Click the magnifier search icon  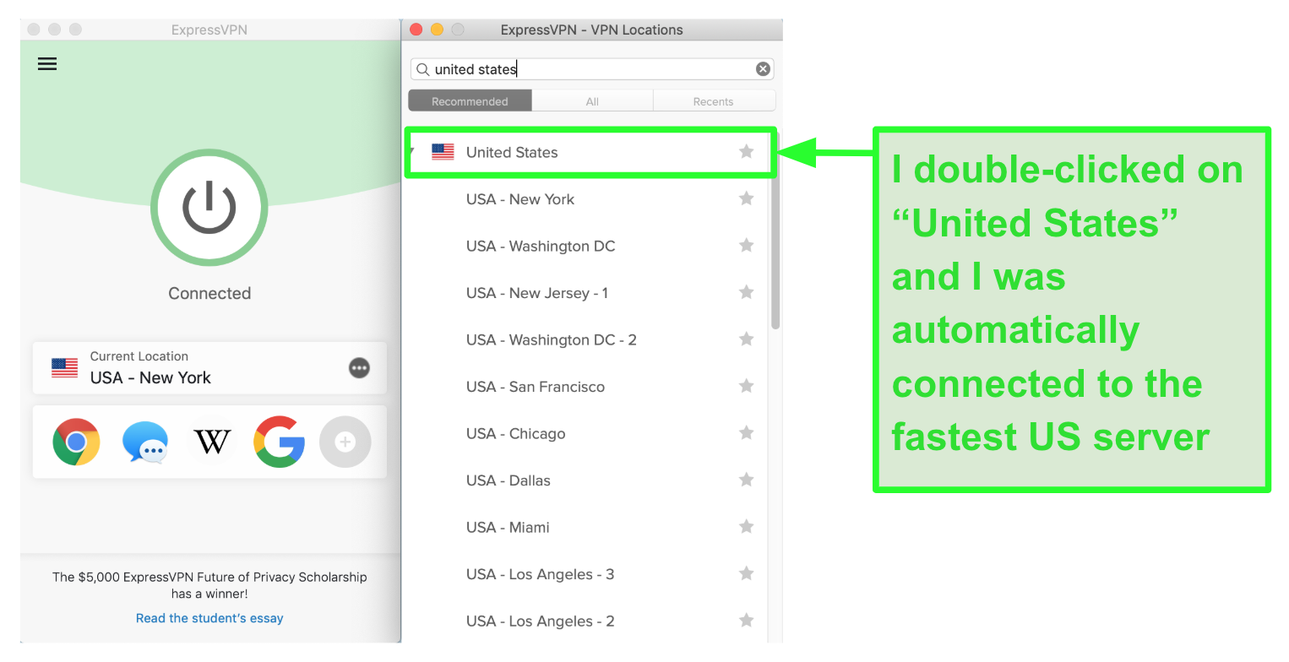point(423,69)
